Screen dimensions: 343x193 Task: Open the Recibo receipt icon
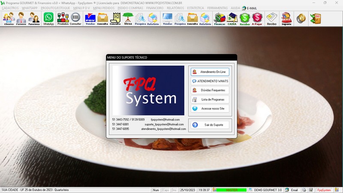point(272,19)
